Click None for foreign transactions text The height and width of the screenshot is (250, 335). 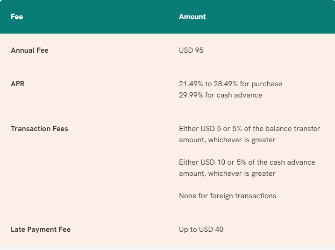click(x=228, y=196)
